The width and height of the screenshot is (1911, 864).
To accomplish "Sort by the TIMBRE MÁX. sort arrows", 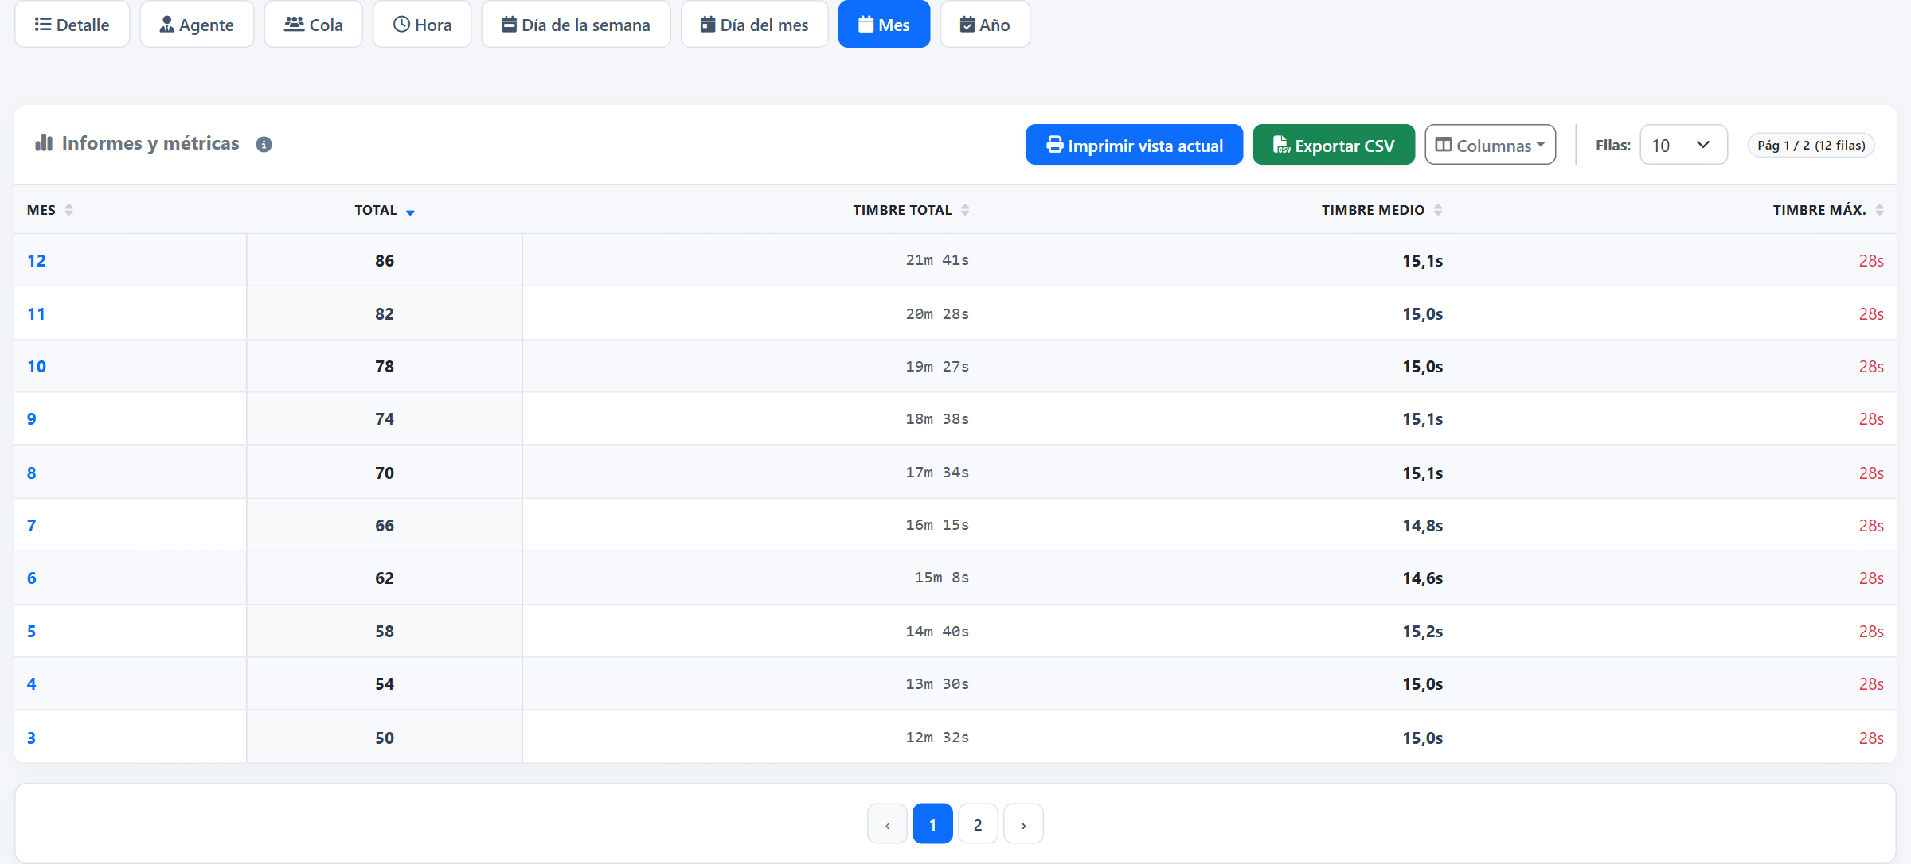I will pos(1880,210).
